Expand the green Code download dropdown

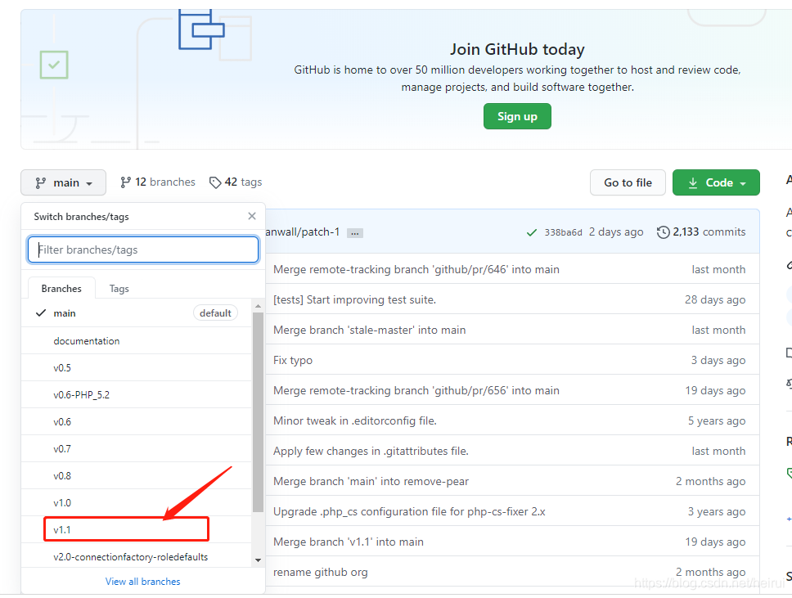716,182
